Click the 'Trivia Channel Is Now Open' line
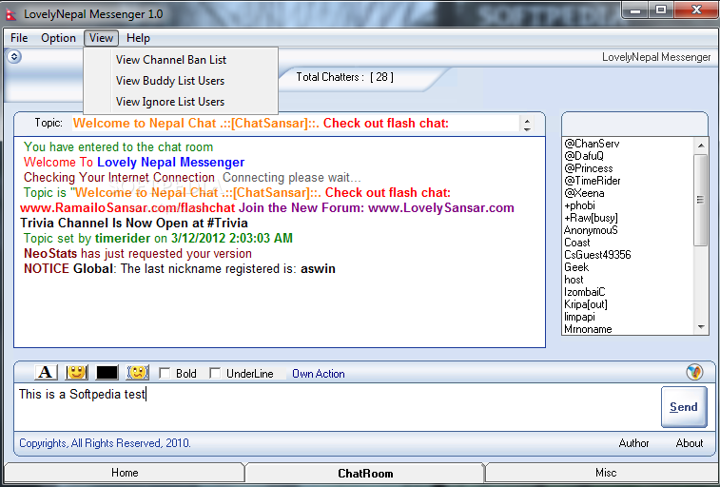 point(134,224)
